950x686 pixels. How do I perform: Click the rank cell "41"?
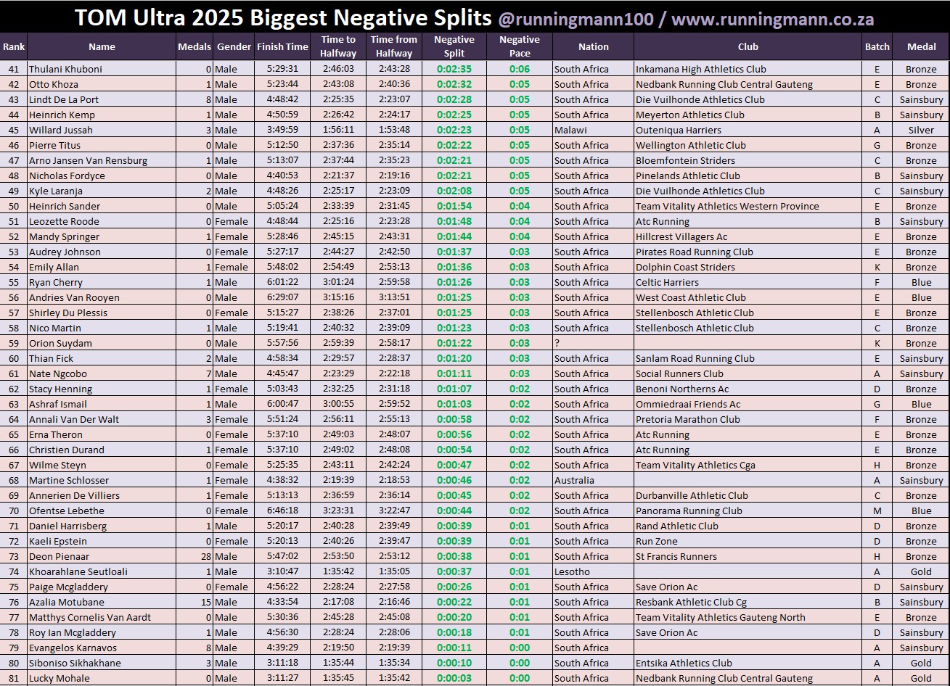click(x=13, y=69)
